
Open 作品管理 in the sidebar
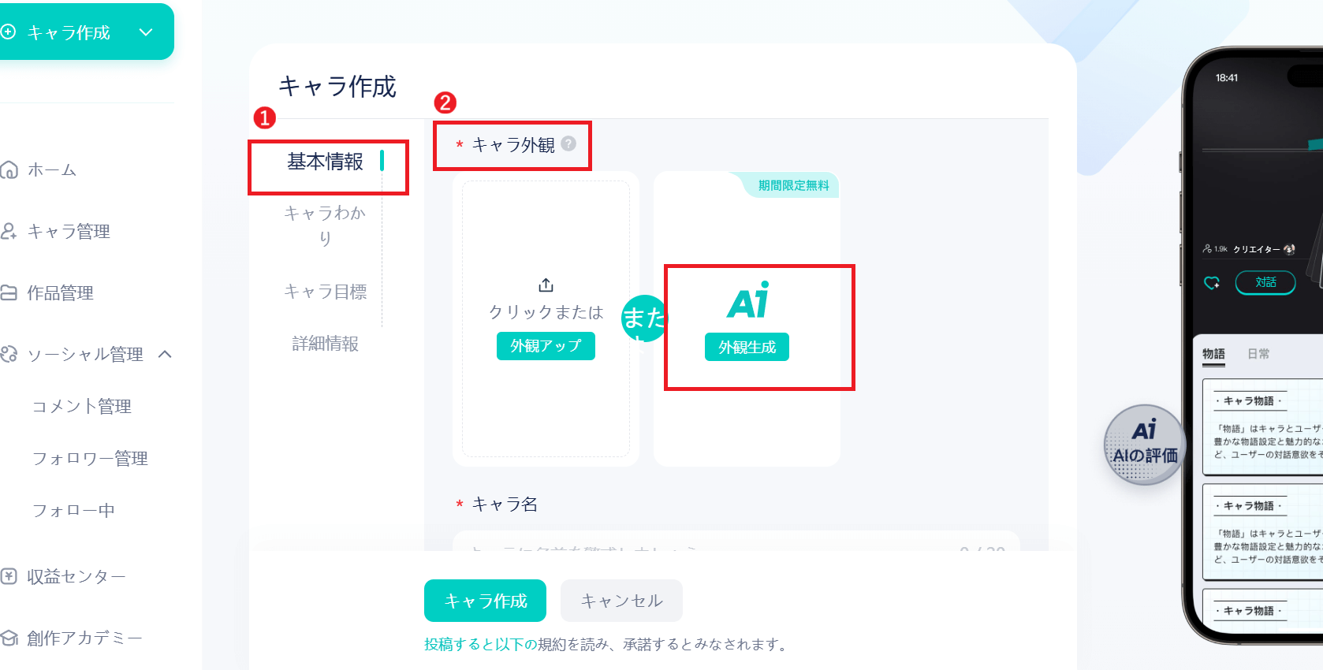pos(60,293)
